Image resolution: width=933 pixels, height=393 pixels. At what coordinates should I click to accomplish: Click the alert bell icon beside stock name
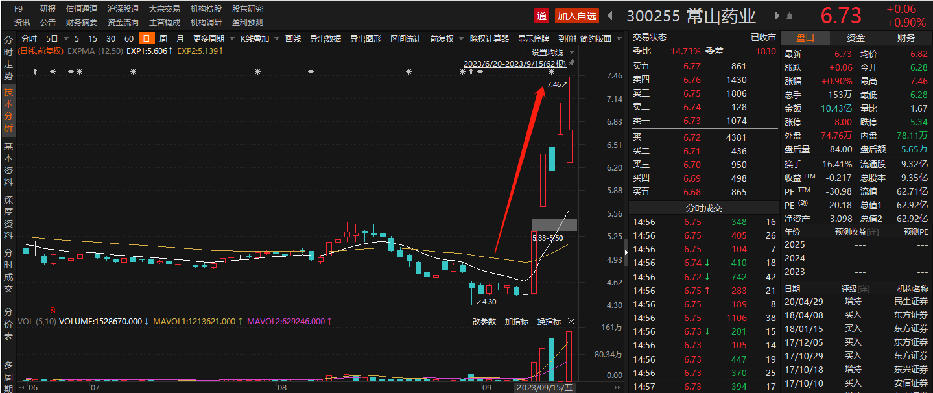(790, 16)
